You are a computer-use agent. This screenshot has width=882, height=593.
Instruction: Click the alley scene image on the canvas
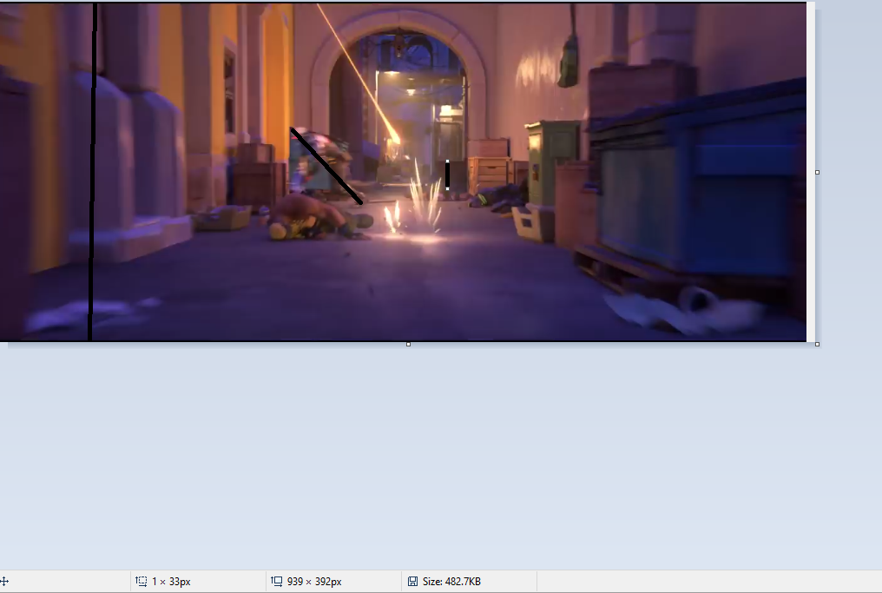click(403, 172)
